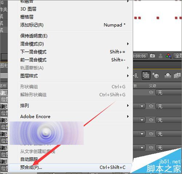The image size is (182, 174).
Task: Open the second layer's 无 parent dropdown
Action: 169,106
